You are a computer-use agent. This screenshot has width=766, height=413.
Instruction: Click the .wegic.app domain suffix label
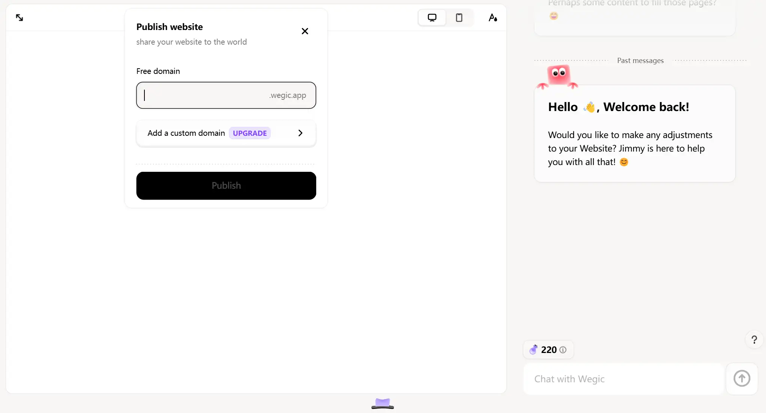pos(287,95)
